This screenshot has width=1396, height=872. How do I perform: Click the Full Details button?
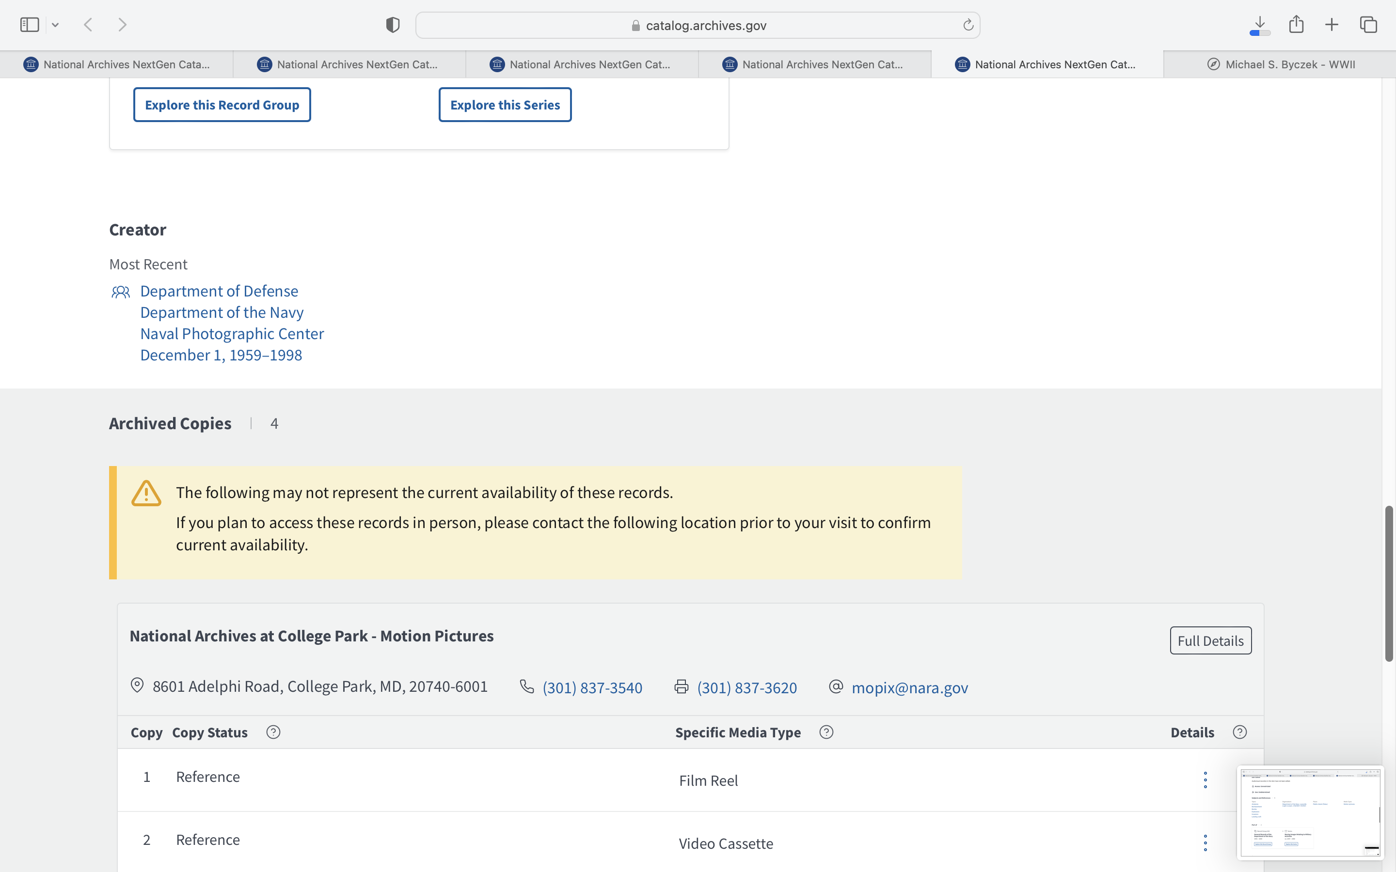(x=1210, y=641)
